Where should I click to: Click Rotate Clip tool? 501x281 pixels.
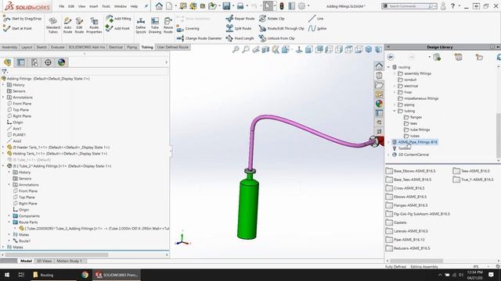272,19
